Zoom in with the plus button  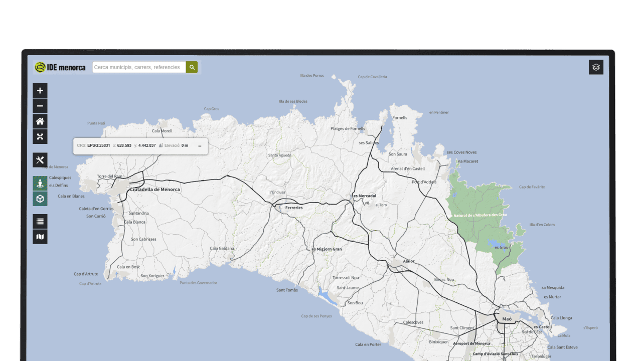(x=40, y=91)
